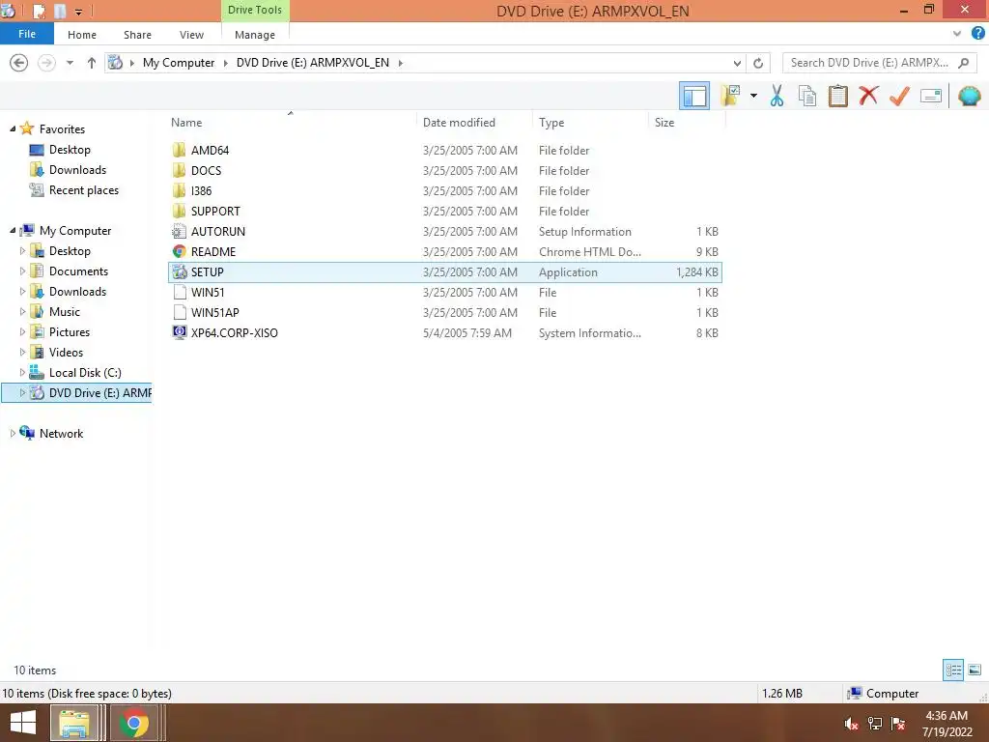Click the Cut scissors icon
This screenshot has height=742, width=989.
pos(777,96)
